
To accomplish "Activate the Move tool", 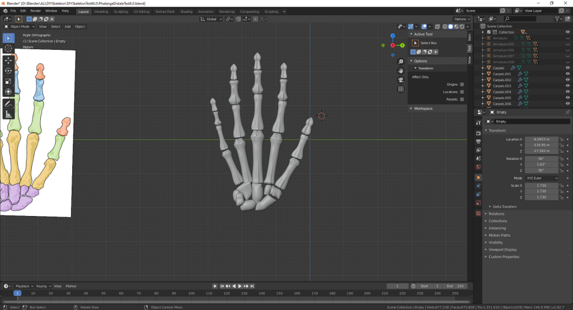I will (8, 60).
